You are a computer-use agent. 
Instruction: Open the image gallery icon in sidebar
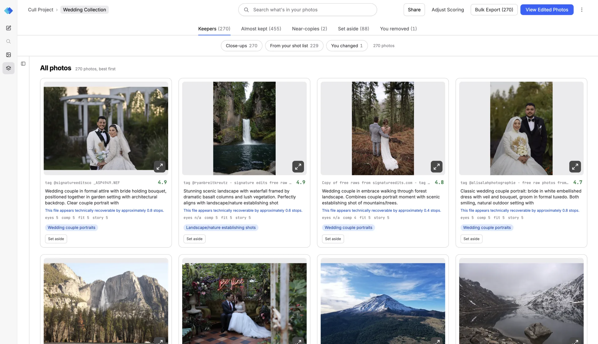[x=8, y=55]
